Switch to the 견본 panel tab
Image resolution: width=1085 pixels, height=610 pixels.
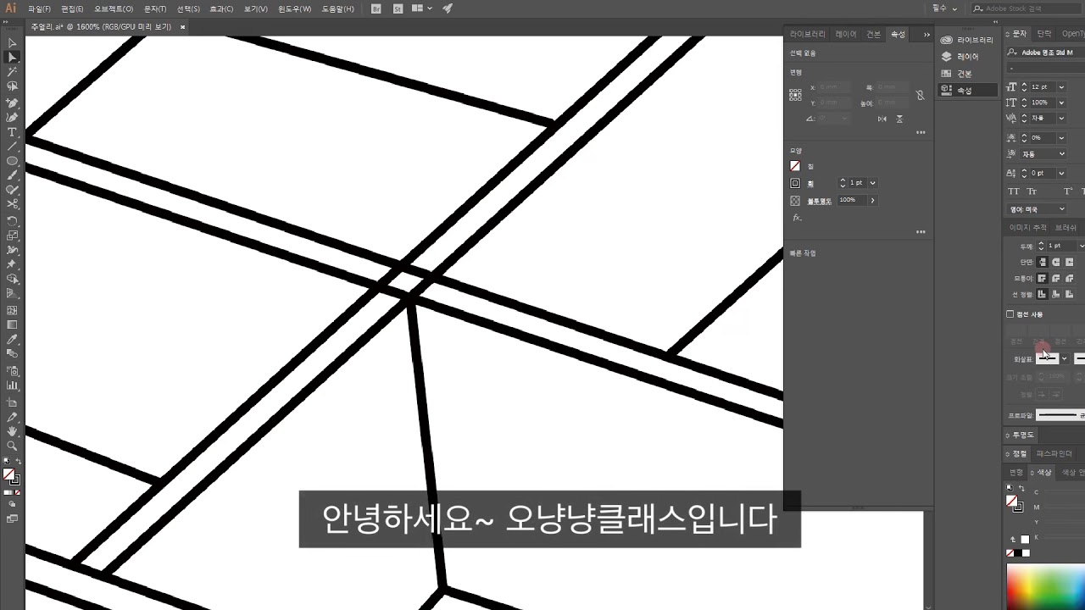(873, 34)
